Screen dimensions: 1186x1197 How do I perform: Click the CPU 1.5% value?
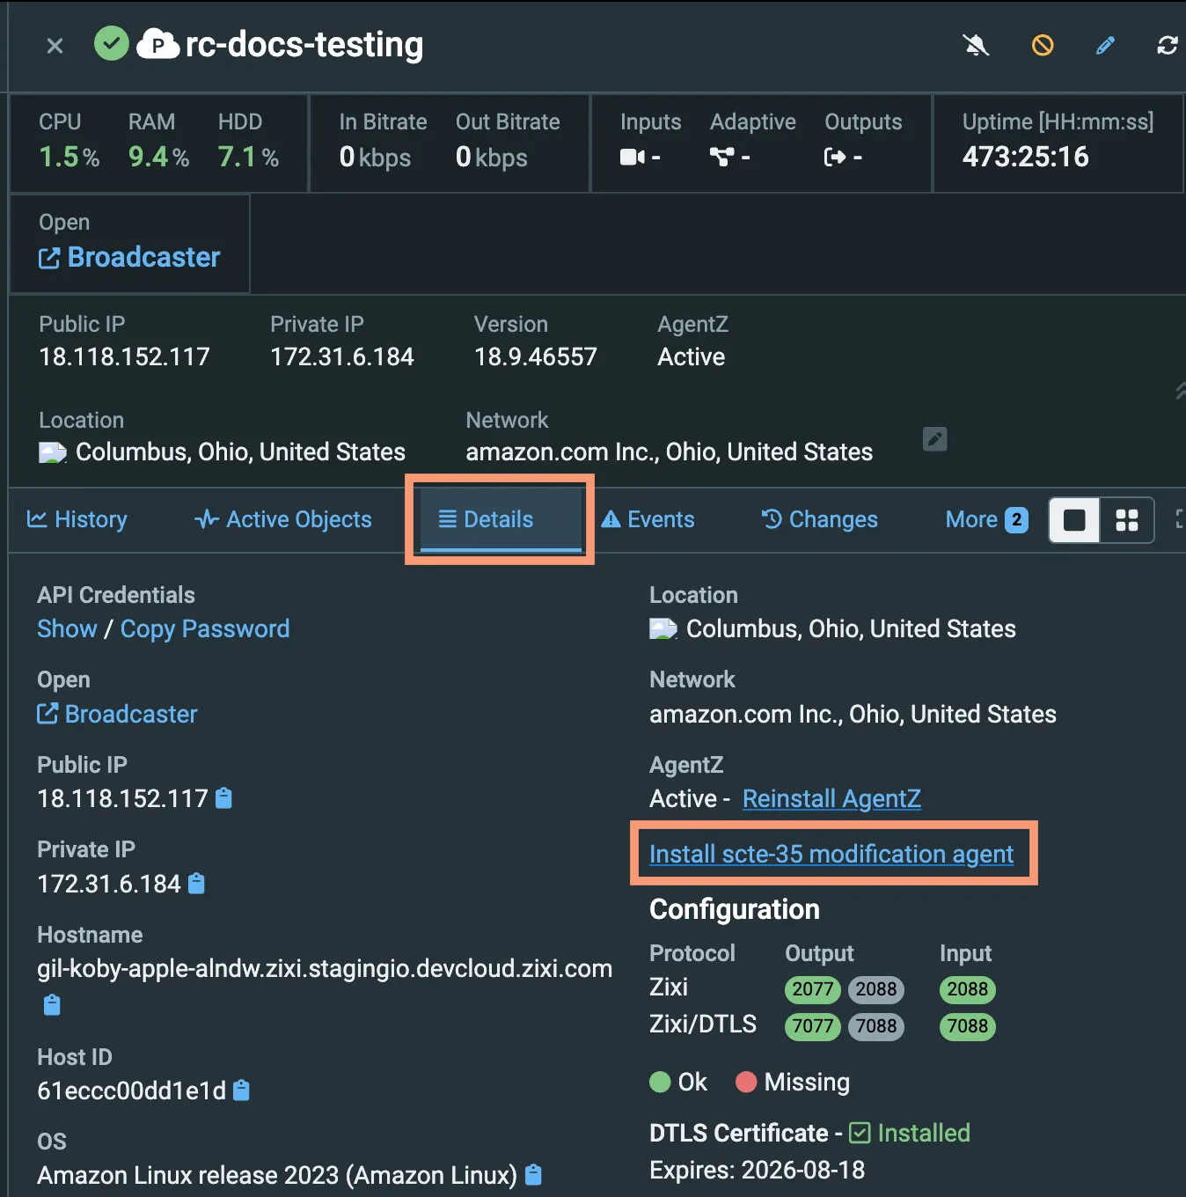click(x=69, y=157)
